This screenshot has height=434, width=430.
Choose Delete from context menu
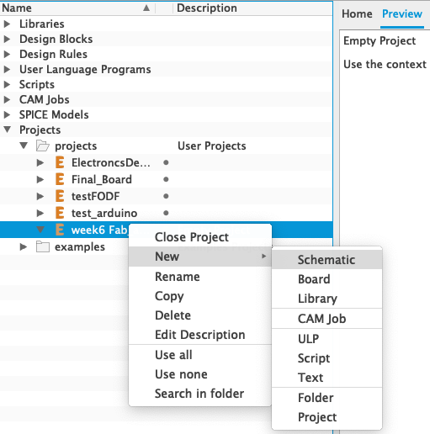click(x=200, y=315)
